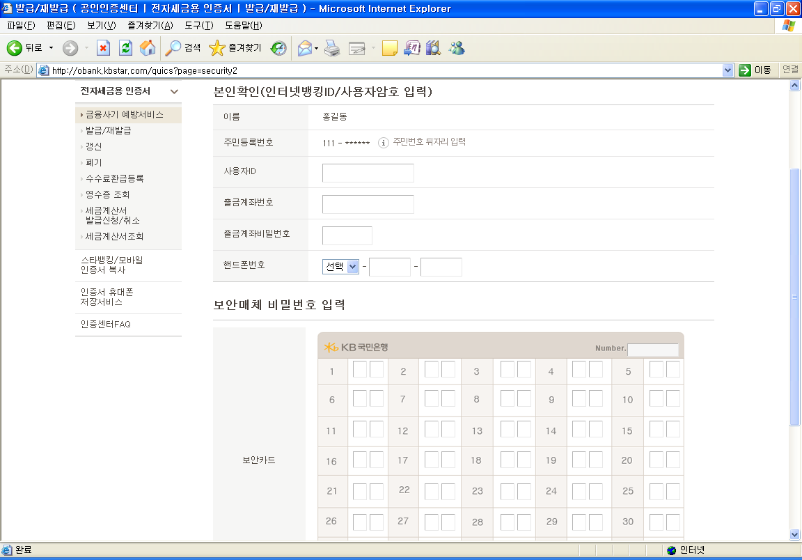Viewport: 802px width, 560px height.
Task: Click first digit box of card number 13
Action: pyautogui.click(x=508, y=429)
